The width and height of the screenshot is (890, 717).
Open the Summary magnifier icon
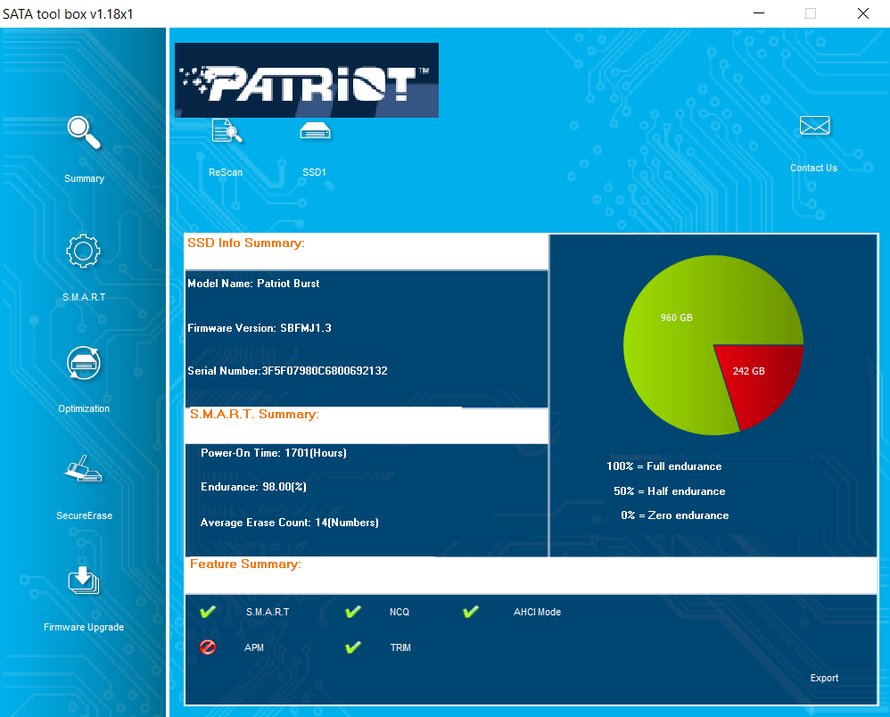tap(84, 132)
